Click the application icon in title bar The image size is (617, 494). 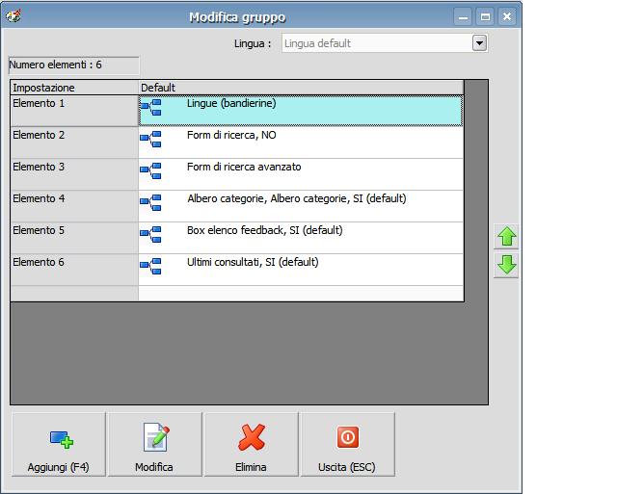pyautogui.click(x=13, y=16)
